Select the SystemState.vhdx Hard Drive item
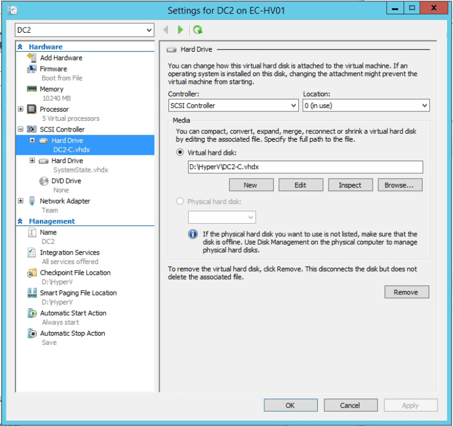Image resolution: width=453 pixels, height=426 pixels. (67, 161)
